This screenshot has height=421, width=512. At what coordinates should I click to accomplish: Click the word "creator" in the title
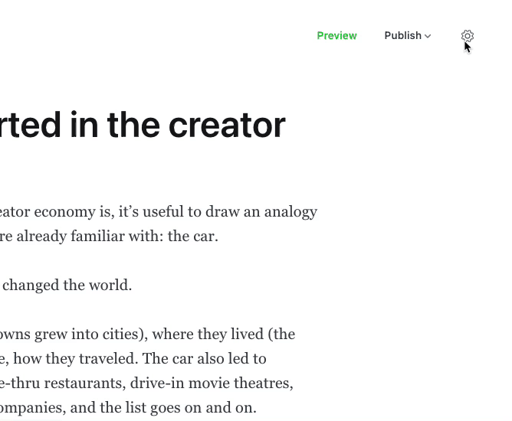(227, 126)
